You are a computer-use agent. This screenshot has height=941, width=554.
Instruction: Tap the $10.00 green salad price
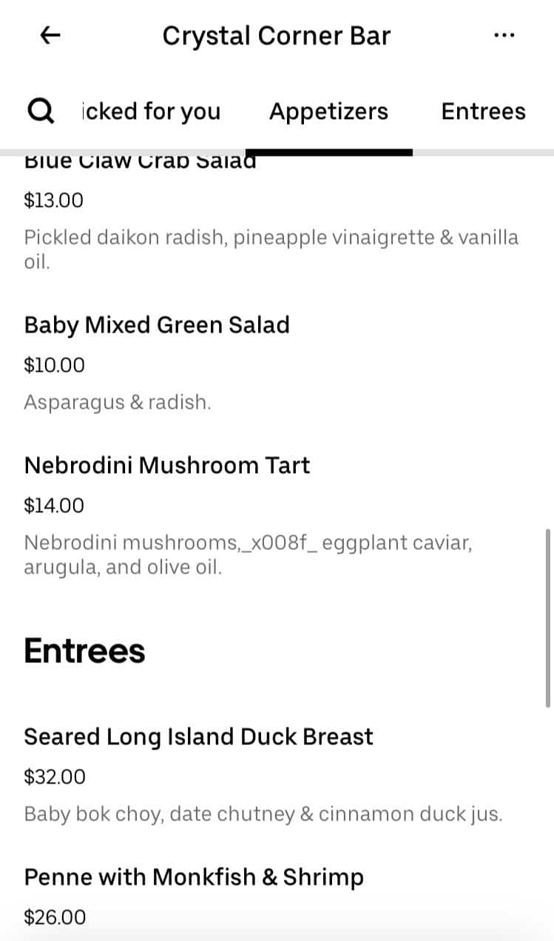tap(55, 364)
